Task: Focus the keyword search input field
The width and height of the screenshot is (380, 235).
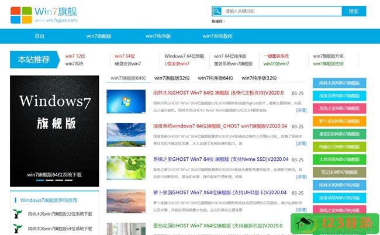Action: click(282, 11)
